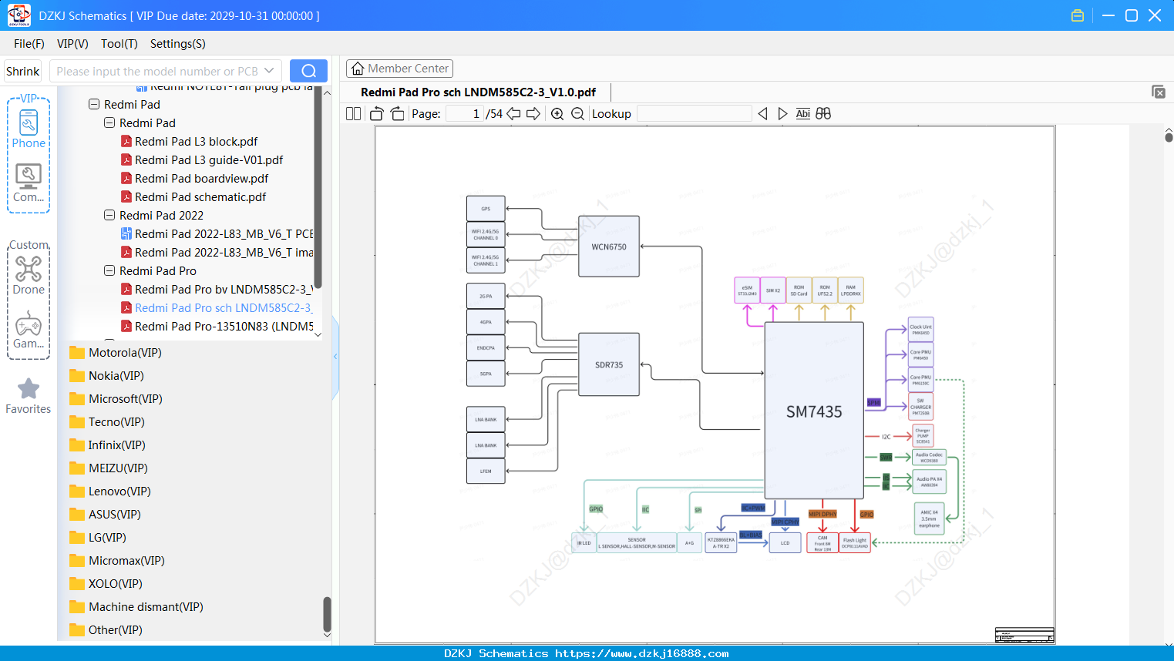Open the Favorites star
This screenshot has width=1174, height=661.
click(29, 396)
